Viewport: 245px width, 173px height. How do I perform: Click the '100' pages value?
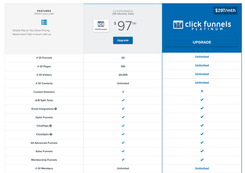click(x=123, y=67)
